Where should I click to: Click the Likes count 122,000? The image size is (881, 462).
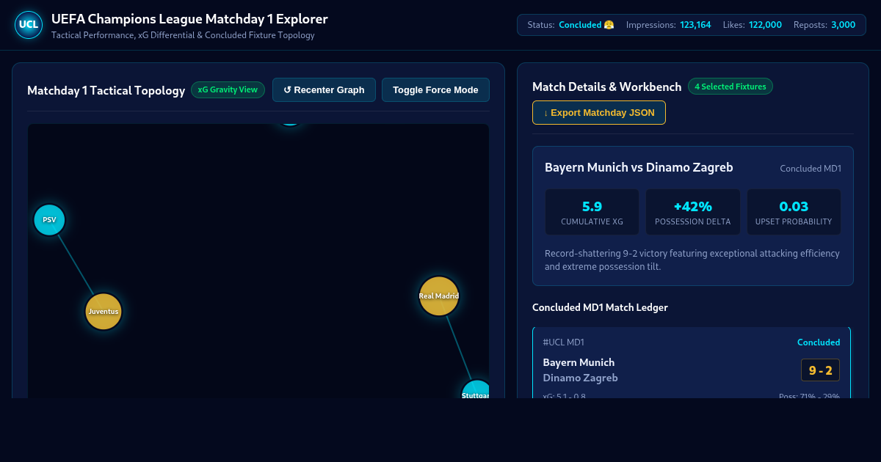point(765,25)
